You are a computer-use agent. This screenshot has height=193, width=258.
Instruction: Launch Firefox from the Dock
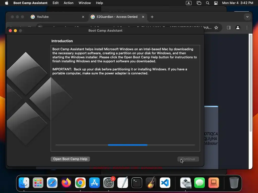(66, 183)
